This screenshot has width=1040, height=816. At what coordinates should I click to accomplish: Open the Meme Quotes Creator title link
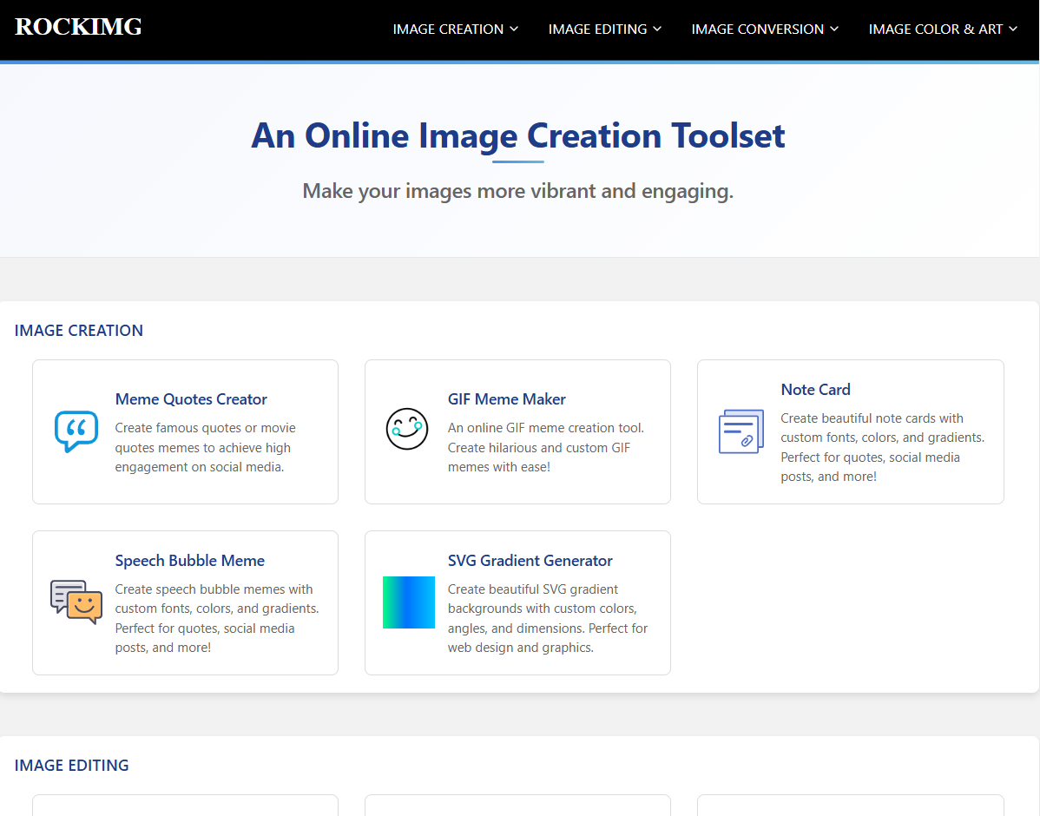[191, 399]
